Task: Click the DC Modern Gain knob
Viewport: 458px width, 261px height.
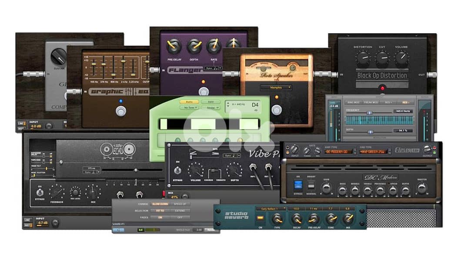Action: [x=326, y=188]
